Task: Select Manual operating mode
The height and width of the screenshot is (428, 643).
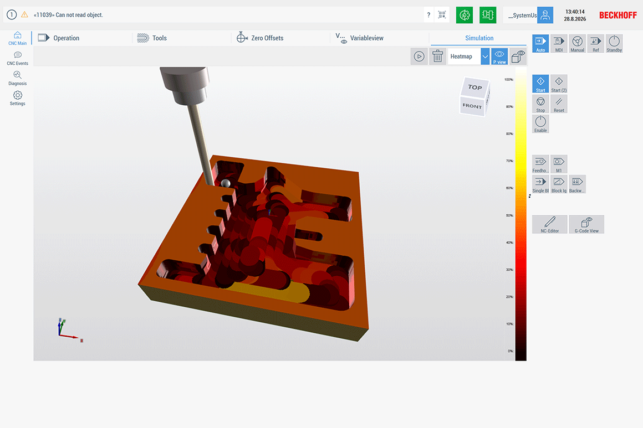Action: tap(578, 43)
